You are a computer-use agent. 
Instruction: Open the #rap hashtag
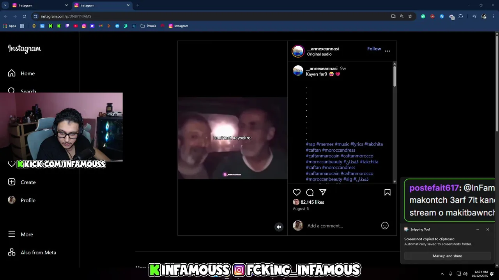(310, 144)
